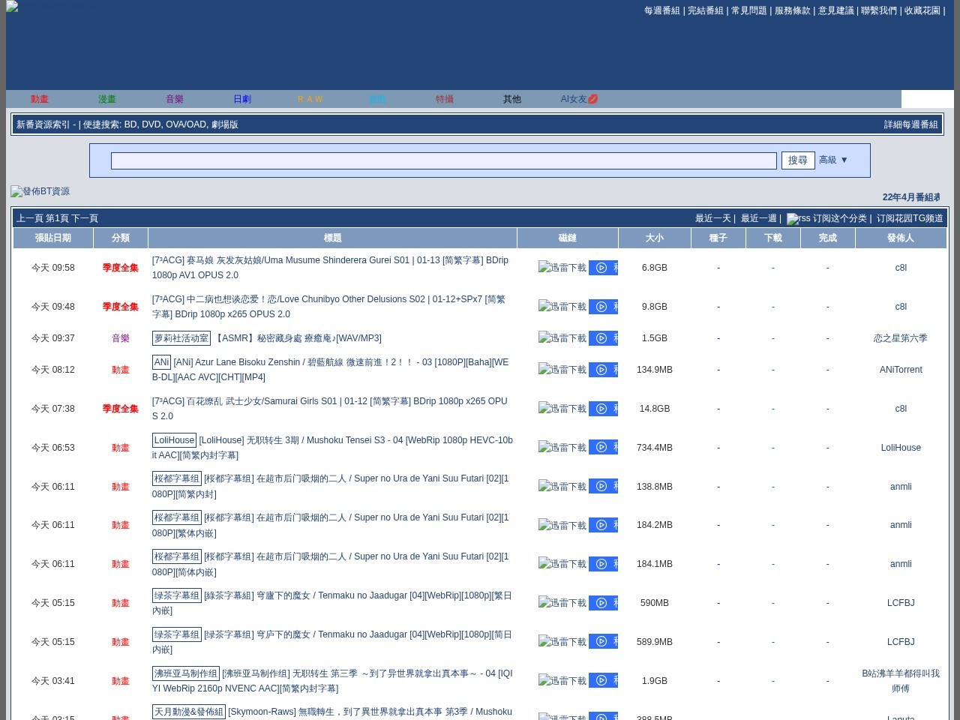Click the RSS subscribe icon
The image size is (960, 720).
tap(799, 219)
